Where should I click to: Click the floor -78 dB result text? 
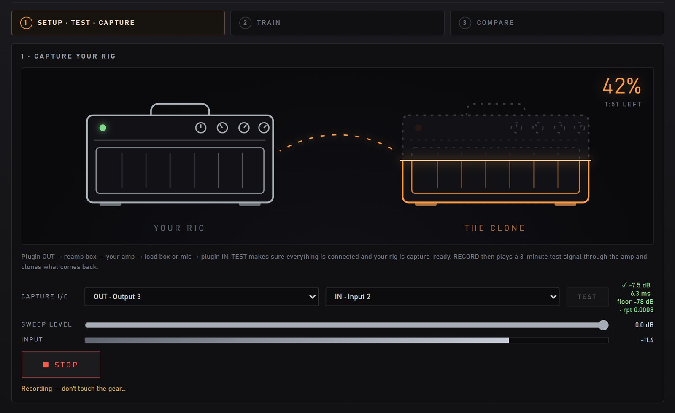(635, 302)
